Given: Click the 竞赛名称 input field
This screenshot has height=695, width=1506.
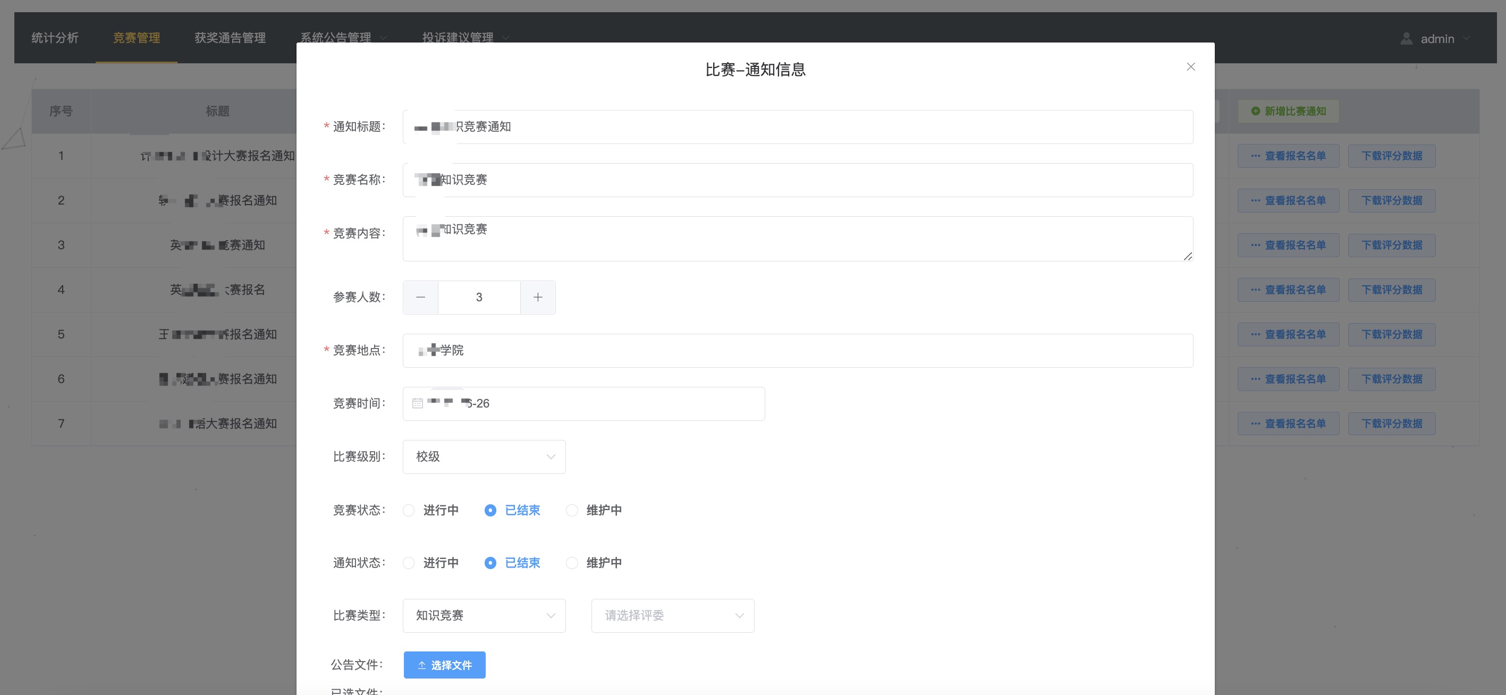Looking at the screenshot, I should pyautogui.click(x=798, y=180).
